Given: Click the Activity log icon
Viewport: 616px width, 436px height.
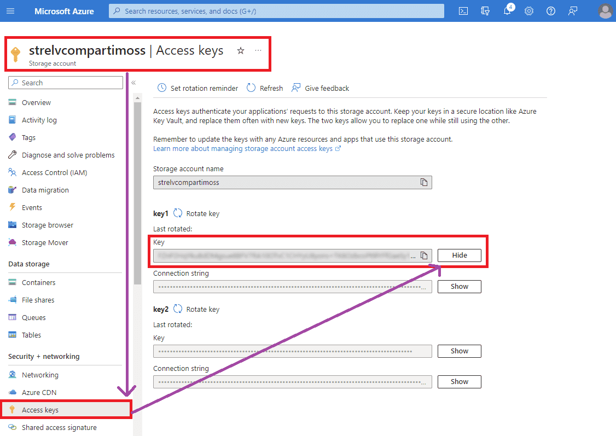Looking at the screenshot, I should coord(13,120).
